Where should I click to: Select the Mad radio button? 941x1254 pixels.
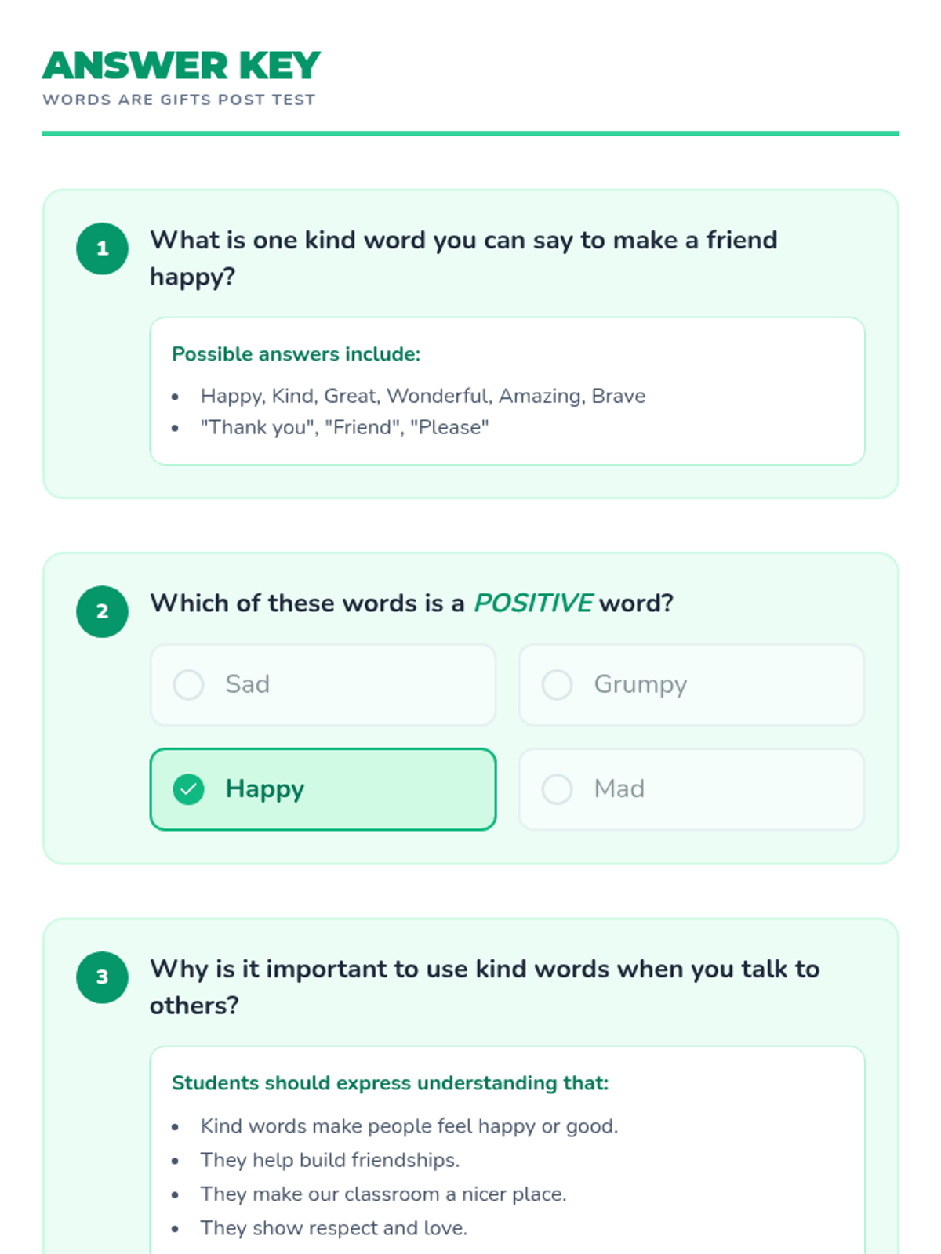tap(557, 789)
